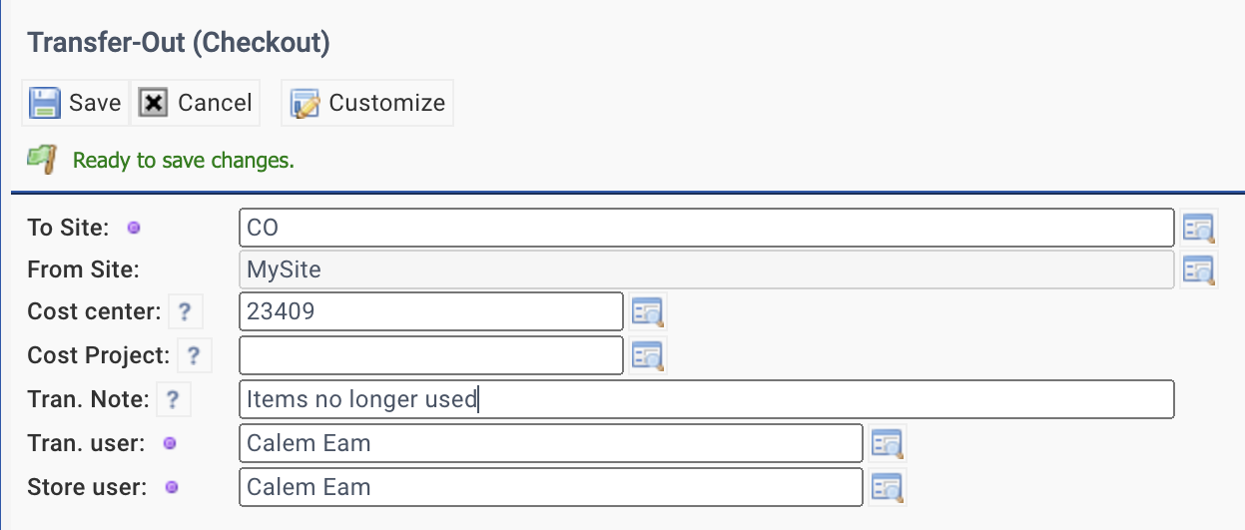
Task: Open lookup icon for From Site
Action: 1198,269
